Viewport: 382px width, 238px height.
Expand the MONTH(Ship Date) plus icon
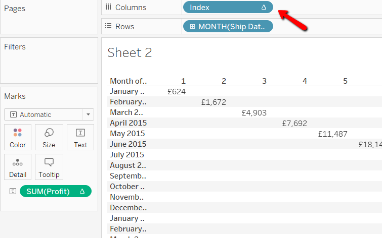[193, 26]
